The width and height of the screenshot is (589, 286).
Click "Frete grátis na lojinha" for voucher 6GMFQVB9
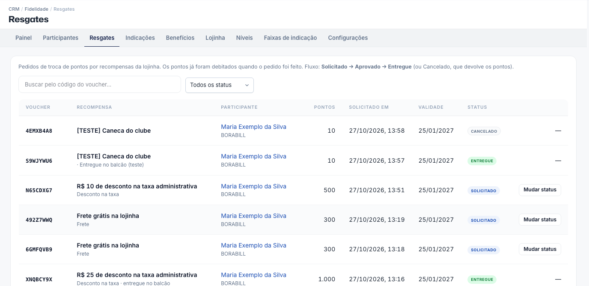tap(108, 245)
